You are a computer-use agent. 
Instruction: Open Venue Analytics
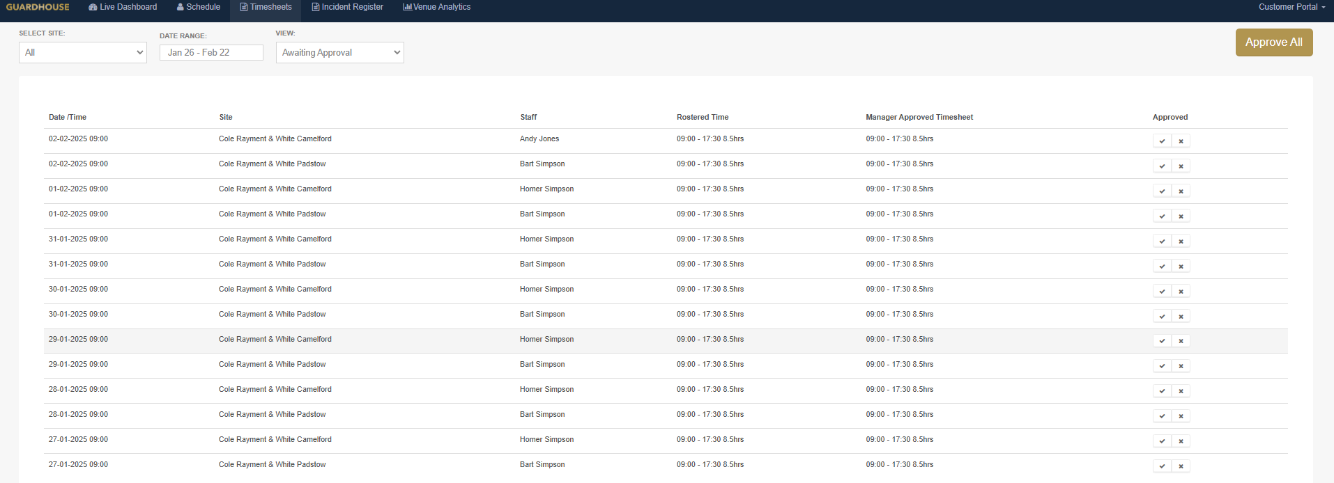point(437,7)
